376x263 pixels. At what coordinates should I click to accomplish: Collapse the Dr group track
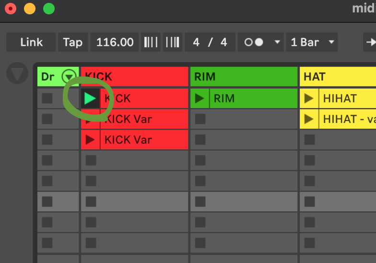point(70,77)
